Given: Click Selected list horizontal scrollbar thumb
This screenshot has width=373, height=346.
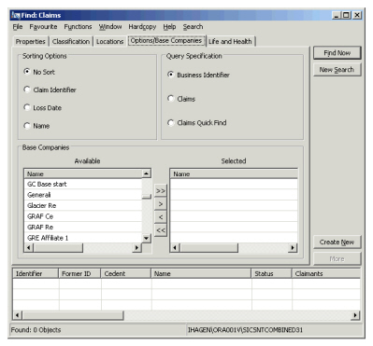Looking at the screenshot, I should [x=208, y=247].
